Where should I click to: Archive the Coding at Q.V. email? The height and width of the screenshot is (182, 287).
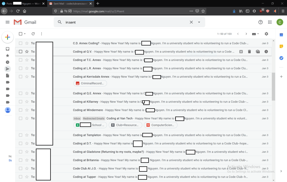click(241, 52)
